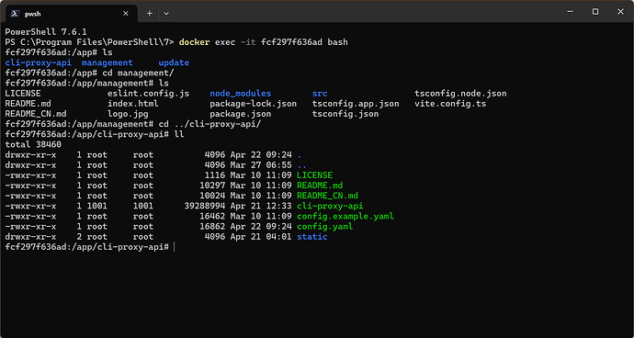Open a new terminal tab
This screenshot has width=634, height=338.
[x=149, y=14]
